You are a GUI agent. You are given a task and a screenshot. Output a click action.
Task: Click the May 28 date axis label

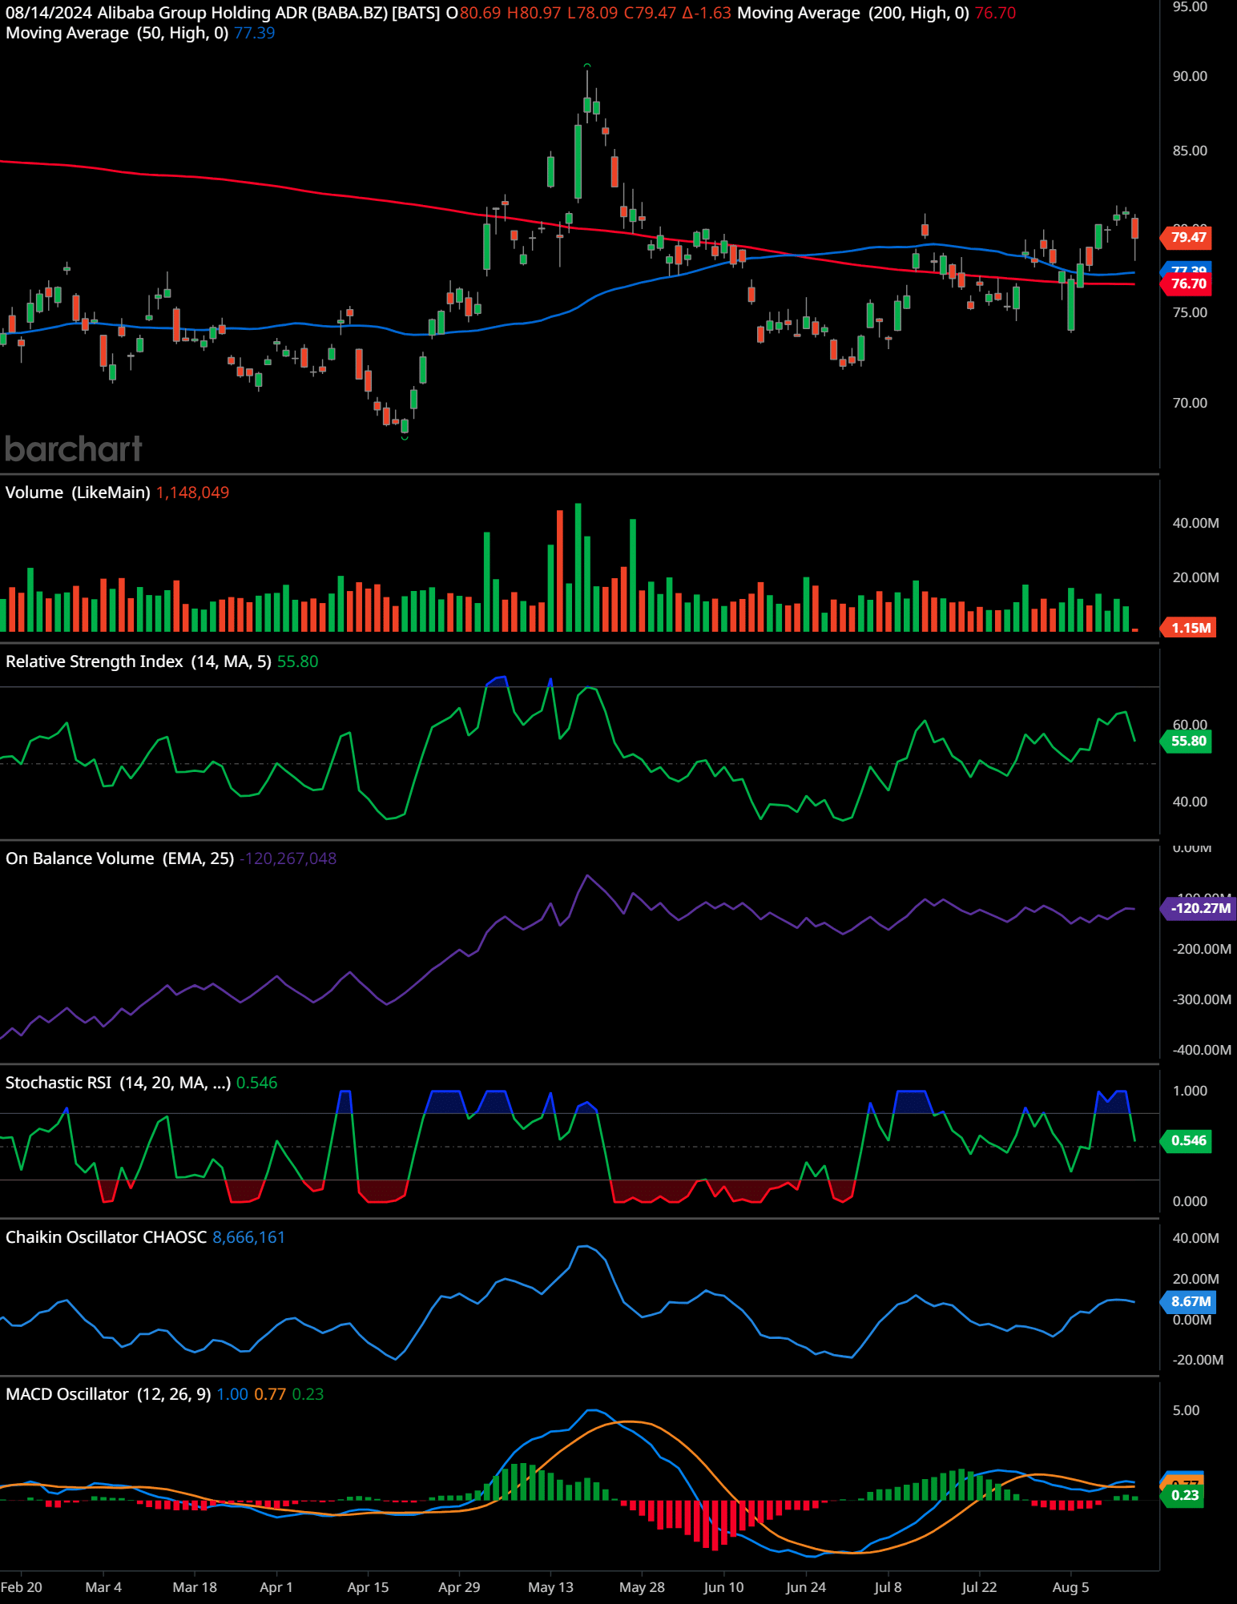pos(642,1587)
